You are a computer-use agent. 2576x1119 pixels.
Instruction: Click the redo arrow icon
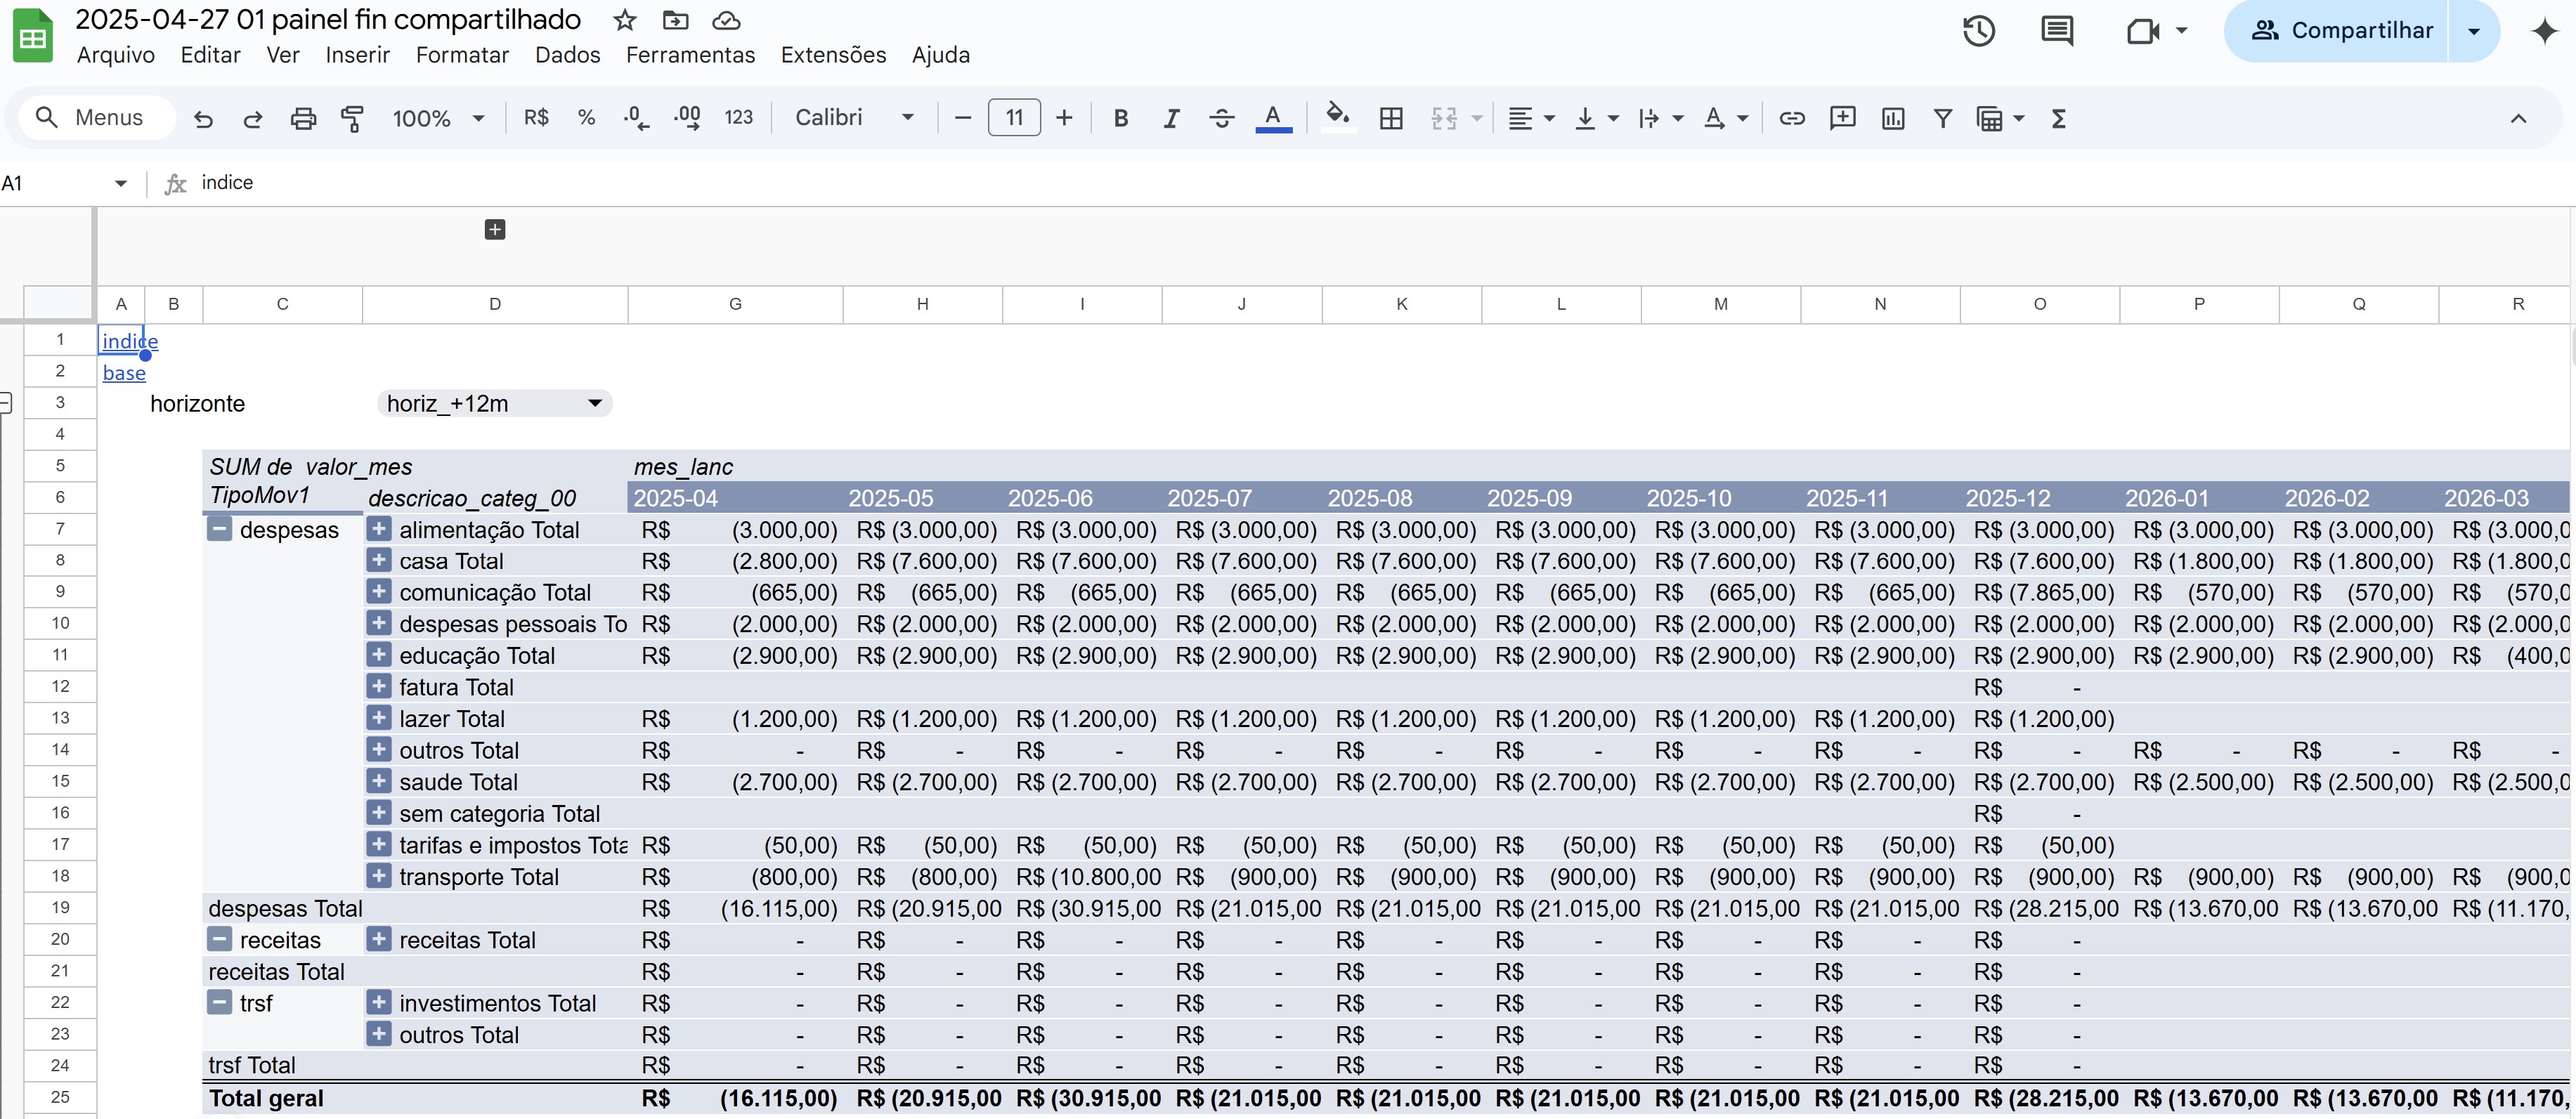(253, 119)
